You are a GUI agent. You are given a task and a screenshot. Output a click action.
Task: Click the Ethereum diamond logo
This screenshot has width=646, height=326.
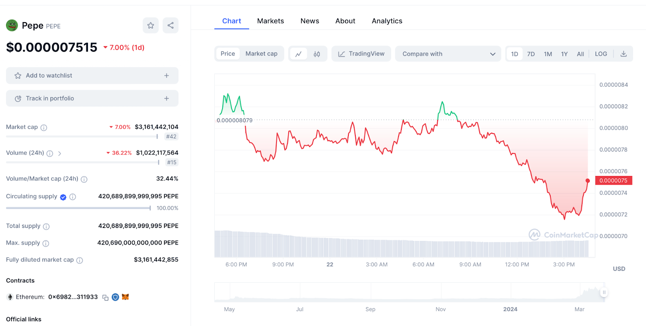(10, 297)
